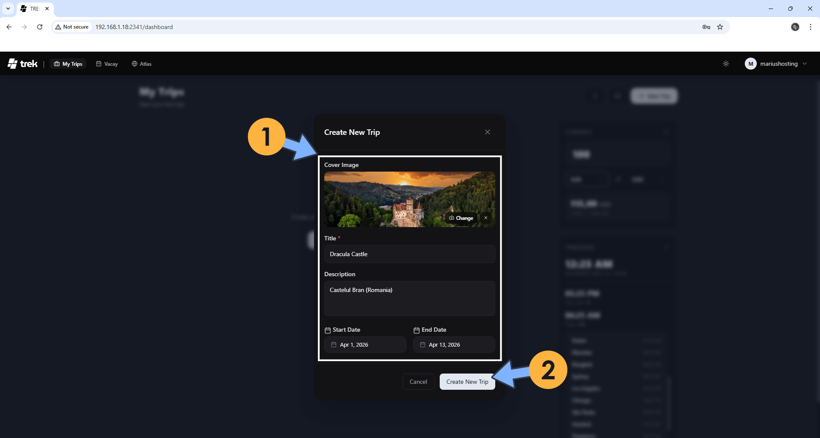The width and height of the screenshot is (820, 438).
Task: Remove the cover image with X icon
Action: (486, 218)
